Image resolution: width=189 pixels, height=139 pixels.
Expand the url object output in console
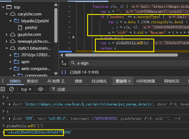10,104
